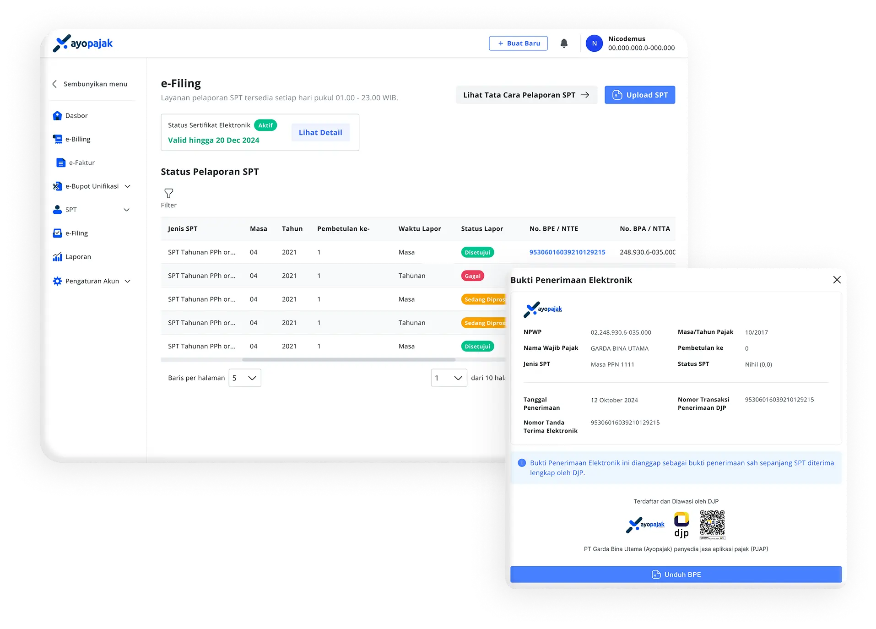Screen dimensions: 876x629
Task: Collapse sidebar with Sembunyikan menu
Action: click(90, 84)
